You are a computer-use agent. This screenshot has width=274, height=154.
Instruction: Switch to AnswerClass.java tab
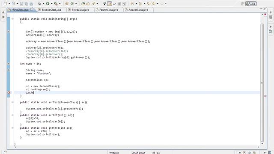(138, 10)
